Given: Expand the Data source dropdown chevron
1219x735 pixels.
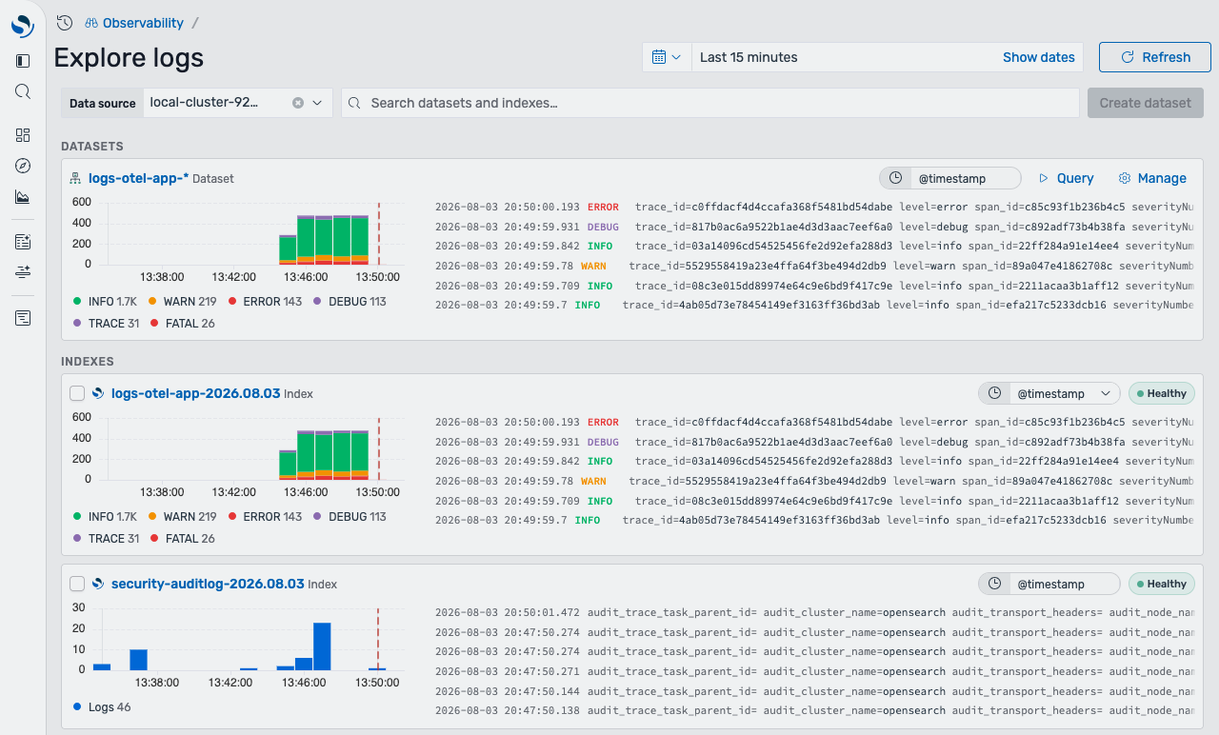Looking at the screenshot, I should (x=318, y=103).
